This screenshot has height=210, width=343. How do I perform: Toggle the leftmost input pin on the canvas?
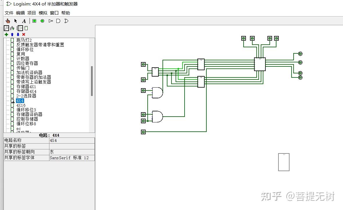click(143, 64)
